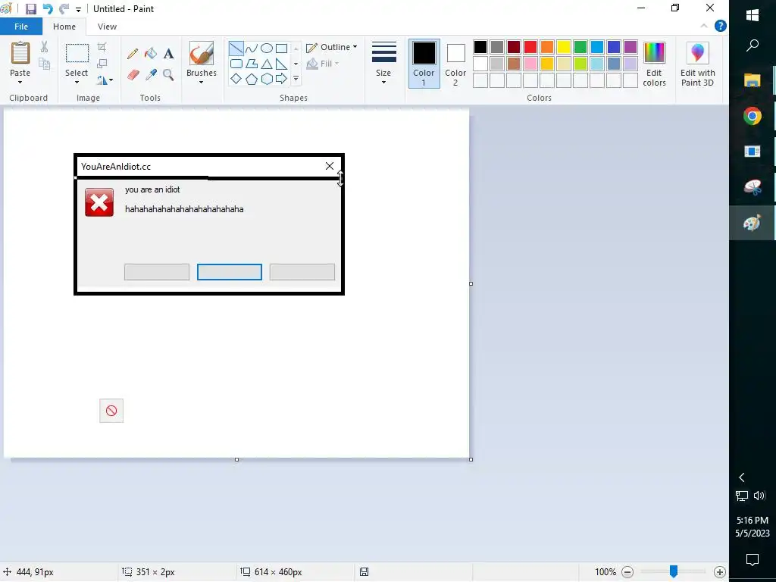Switch to the View tab

click(x=107, y=27)
